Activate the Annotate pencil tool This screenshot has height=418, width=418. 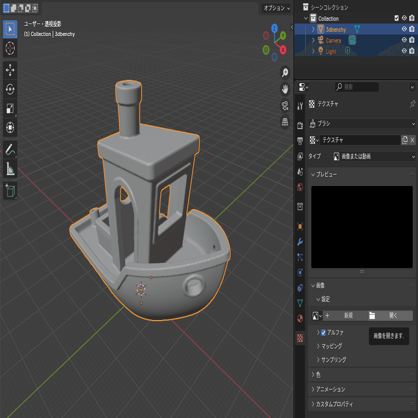click(10, 149)
